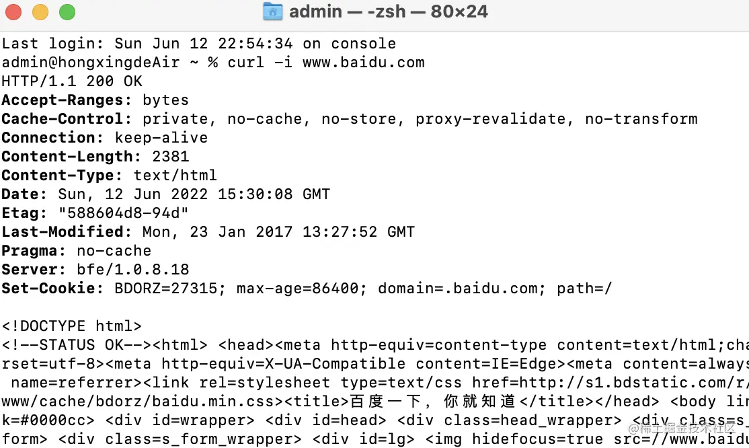749x448 pixels.
Task: Click www.baidu.com in the curl command
Action: [363, 63]
